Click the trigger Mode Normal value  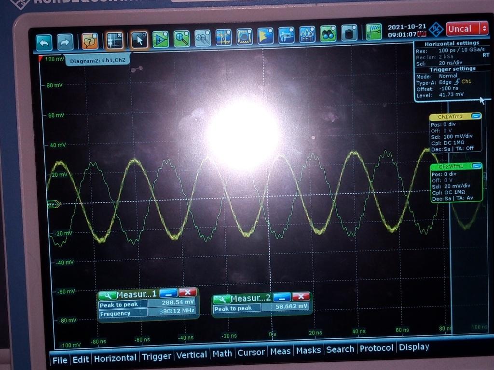(448, 76)
